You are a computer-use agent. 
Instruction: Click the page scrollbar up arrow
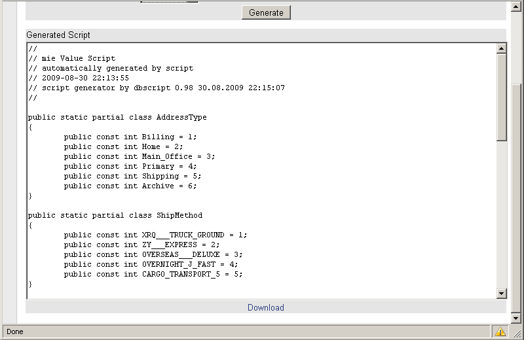click(515, 7)
